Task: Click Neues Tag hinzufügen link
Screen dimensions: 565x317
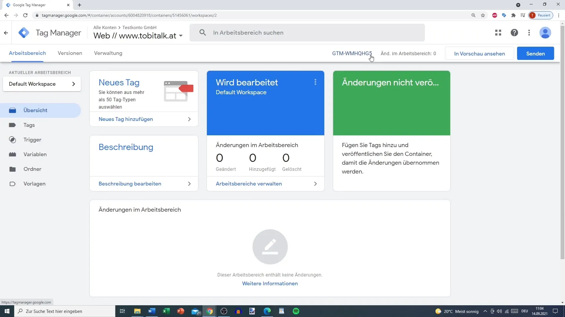Action: click(x=126, y=119)
